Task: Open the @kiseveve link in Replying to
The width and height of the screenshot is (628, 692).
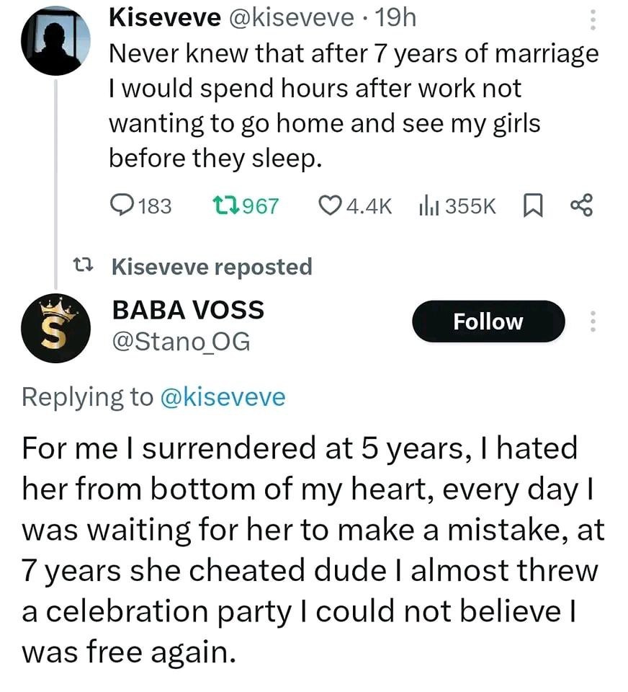Action: 223,397
